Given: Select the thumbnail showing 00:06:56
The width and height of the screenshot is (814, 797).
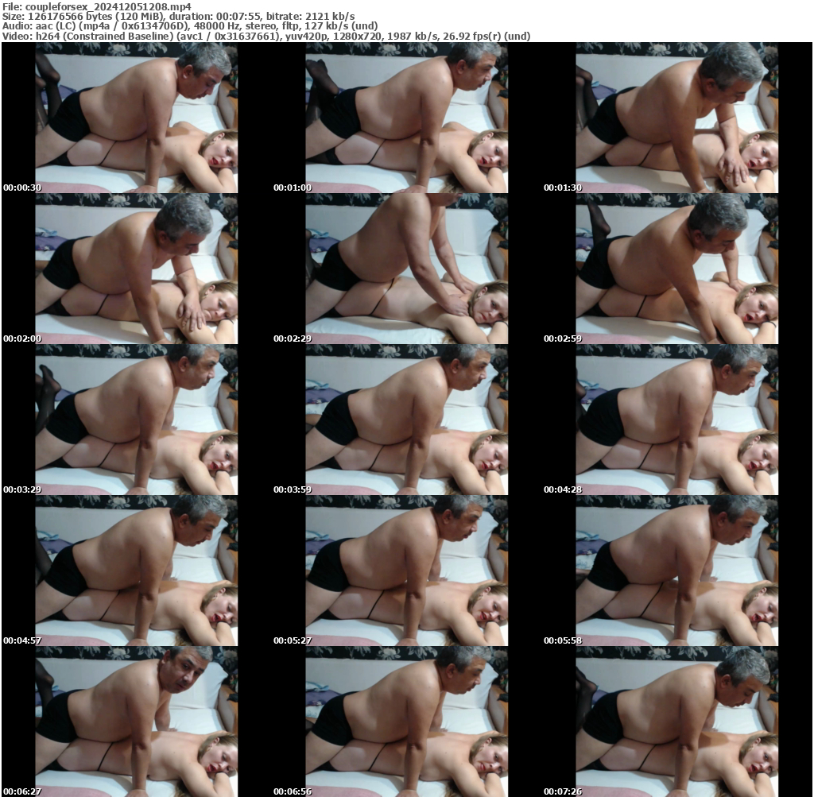Looking at the screenshot, I should tap(406, 722).
